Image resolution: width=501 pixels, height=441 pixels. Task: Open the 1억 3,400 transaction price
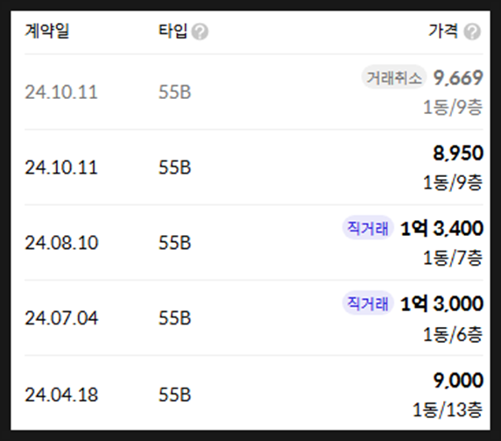tap(441, 228)
